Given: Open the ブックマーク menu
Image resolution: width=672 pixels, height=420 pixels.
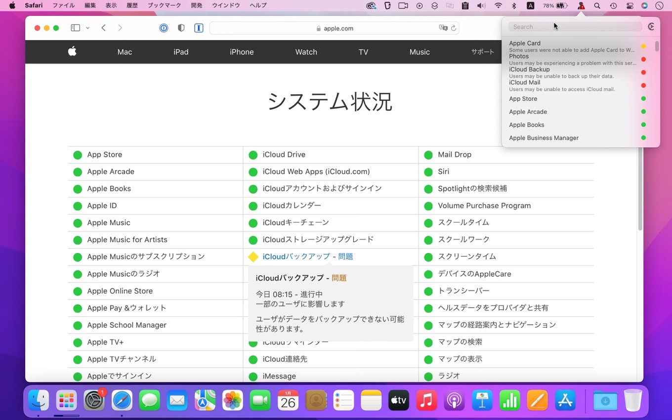Looking at the screenshot, I should 165,5.
